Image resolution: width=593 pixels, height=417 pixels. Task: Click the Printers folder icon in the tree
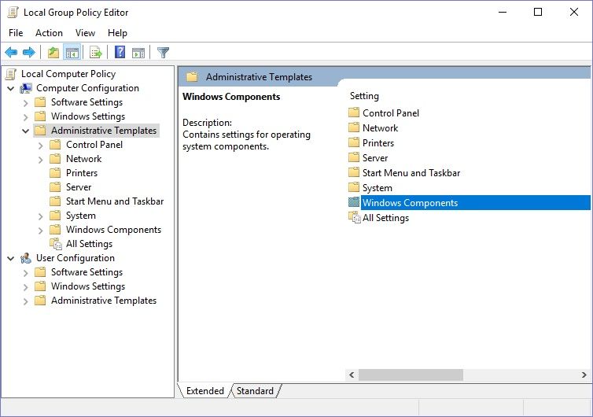pos(55,173)
